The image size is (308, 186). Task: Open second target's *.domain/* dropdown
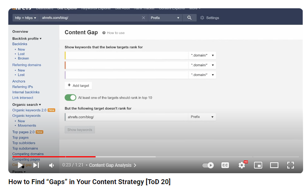pyautogui.click(x=202, y=65)
